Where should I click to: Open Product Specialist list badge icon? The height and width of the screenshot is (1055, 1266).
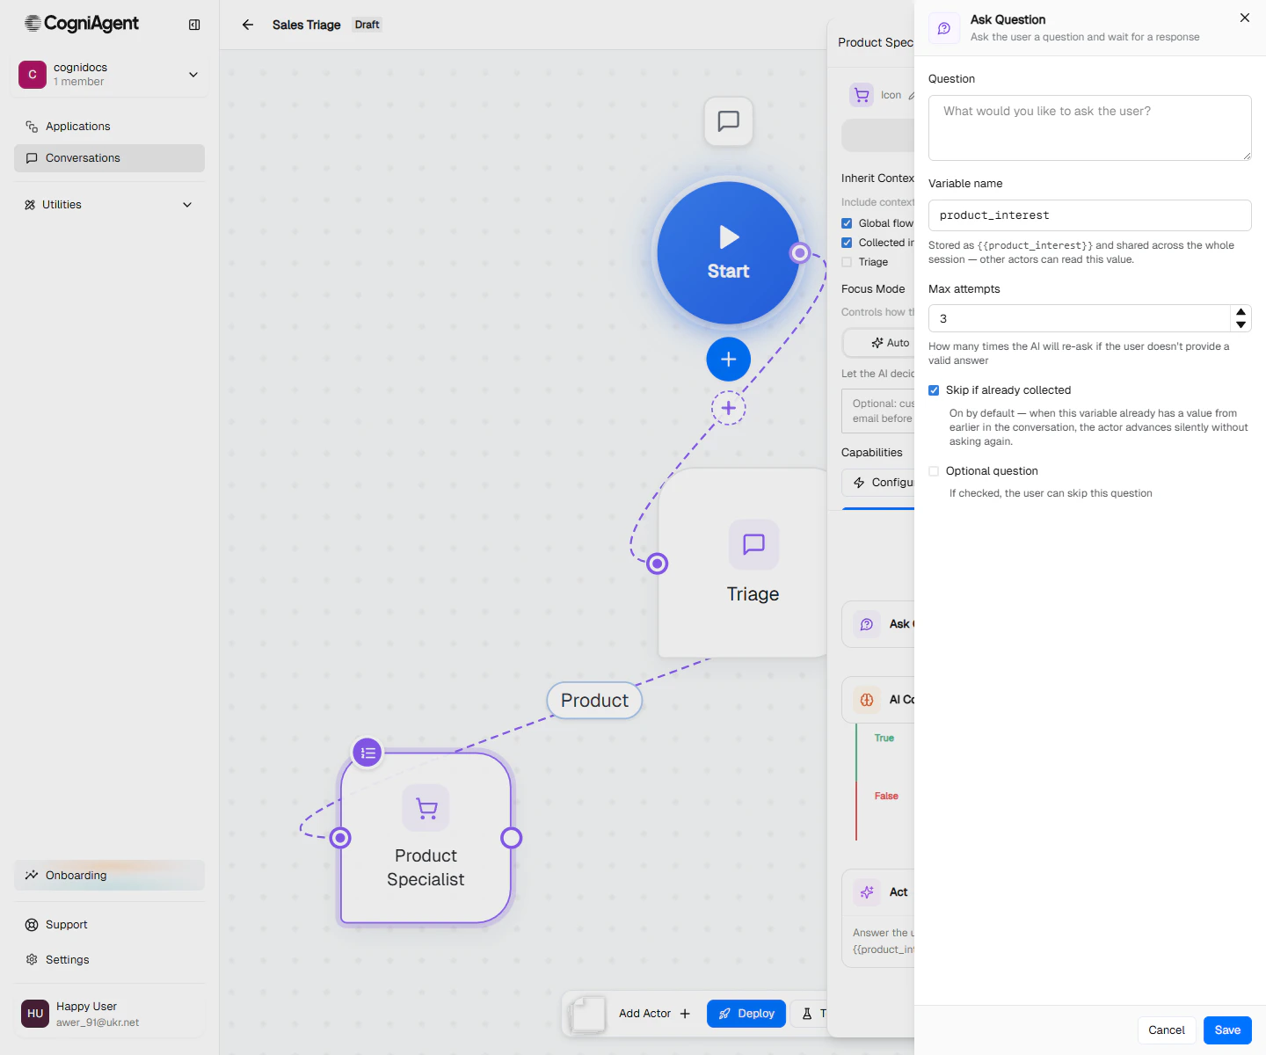coord(367,753)
